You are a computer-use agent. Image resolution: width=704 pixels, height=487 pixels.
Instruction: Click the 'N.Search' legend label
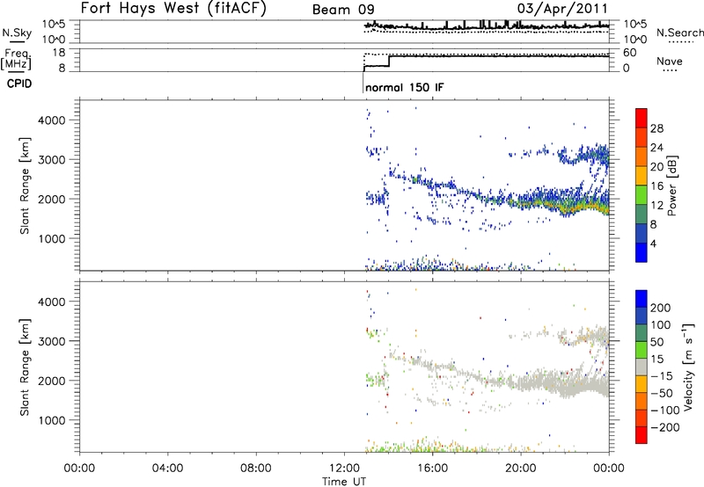pyautogui.click(x=680, y=33)
